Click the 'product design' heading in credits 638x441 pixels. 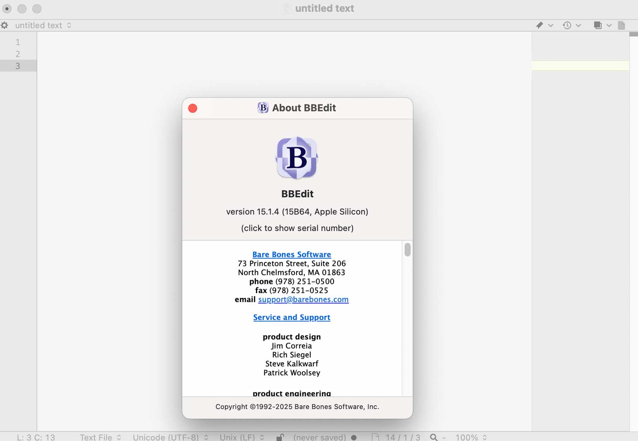pos(292,337)
